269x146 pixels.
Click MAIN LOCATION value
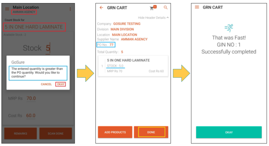coord(125,35)
